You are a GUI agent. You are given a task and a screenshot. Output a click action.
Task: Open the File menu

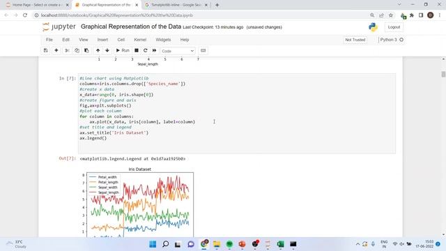49,40
